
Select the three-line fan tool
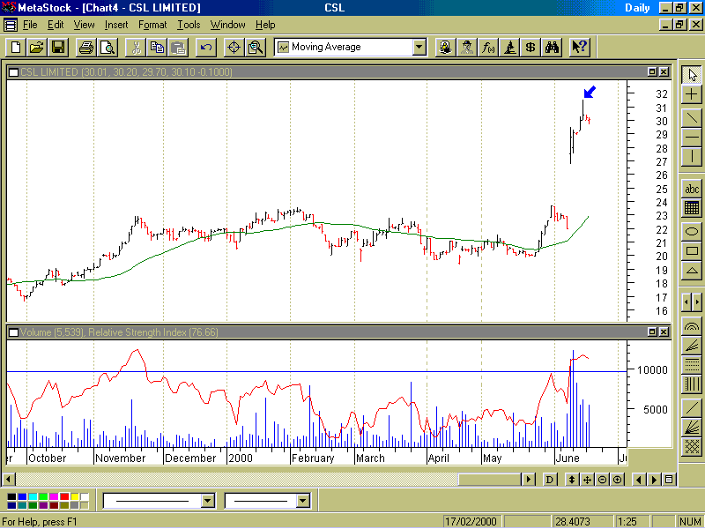[692, 345]
